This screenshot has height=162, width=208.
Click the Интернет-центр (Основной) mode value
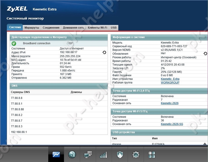coord(179,57)
